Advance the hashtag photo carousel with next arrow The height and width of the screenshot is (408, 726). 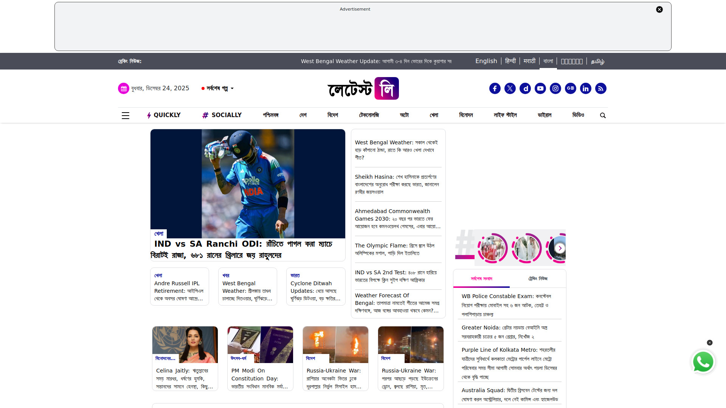click(560, 248)
